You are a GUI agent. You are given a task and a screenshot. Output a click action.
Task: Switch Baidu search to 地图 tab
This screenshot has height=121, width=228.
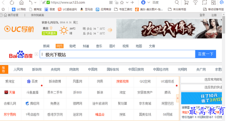coord(139,46)
